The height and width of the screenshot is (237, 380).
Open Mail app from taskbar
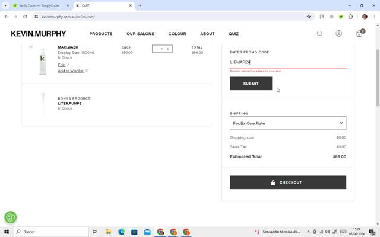[147, 232]
